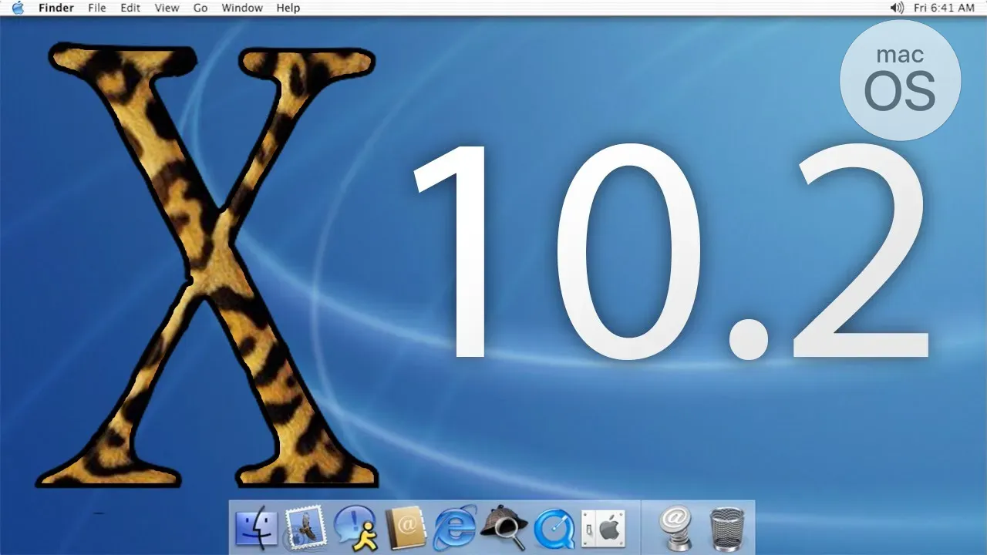Open the Go menu

click(200, 8)
